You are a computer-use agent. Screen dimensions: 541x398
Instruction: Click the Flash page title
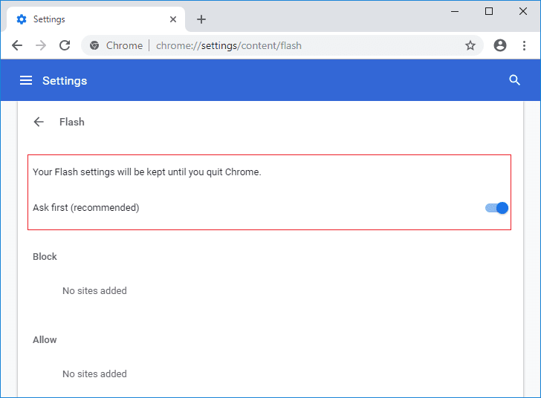pyautogui.click(x=72, y=122)
